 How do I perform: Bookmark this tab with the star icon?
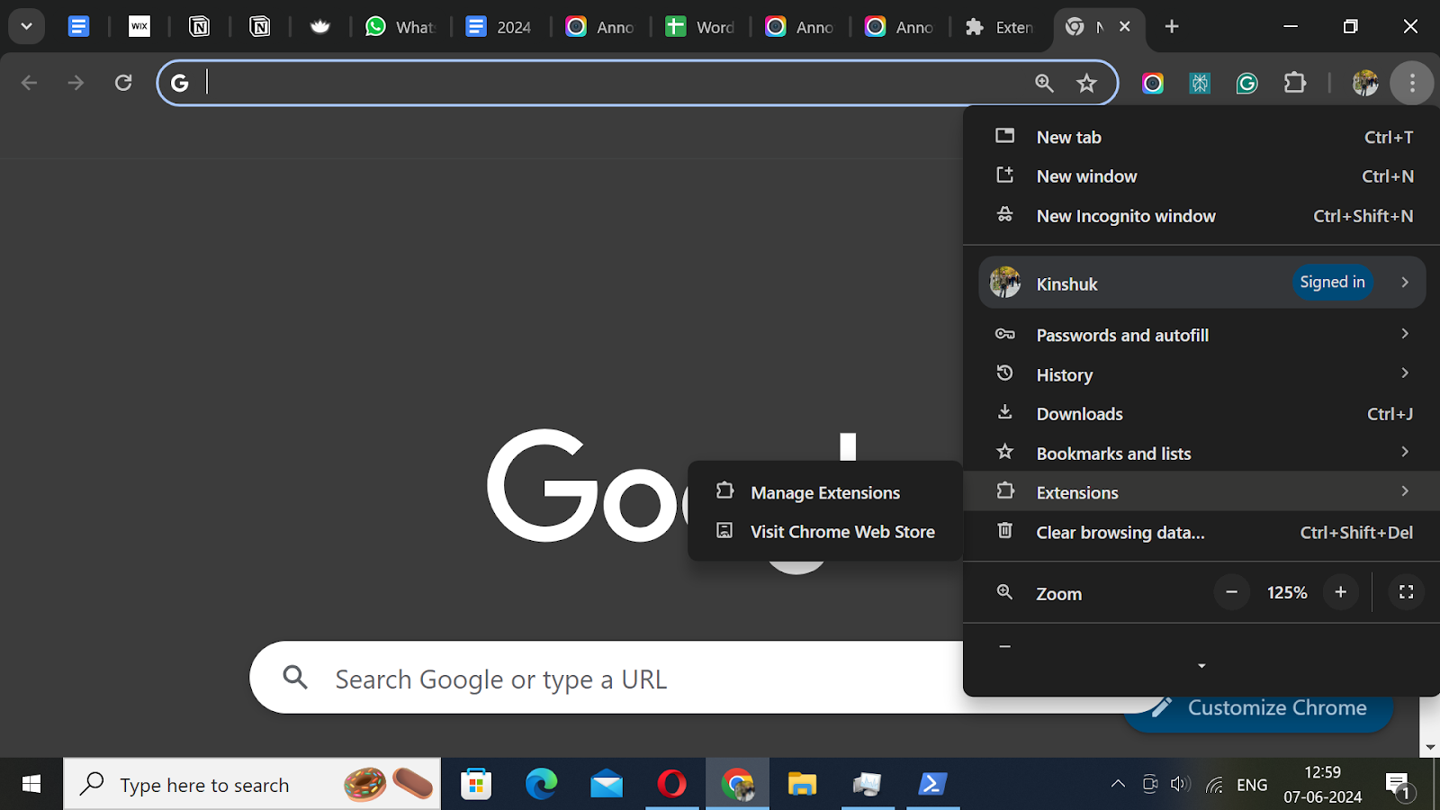pyautogui.click(x=1087, y=83)
